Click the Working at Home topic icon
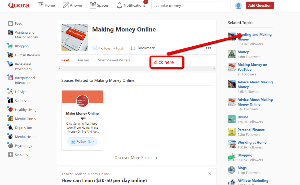 click(232, 145)
